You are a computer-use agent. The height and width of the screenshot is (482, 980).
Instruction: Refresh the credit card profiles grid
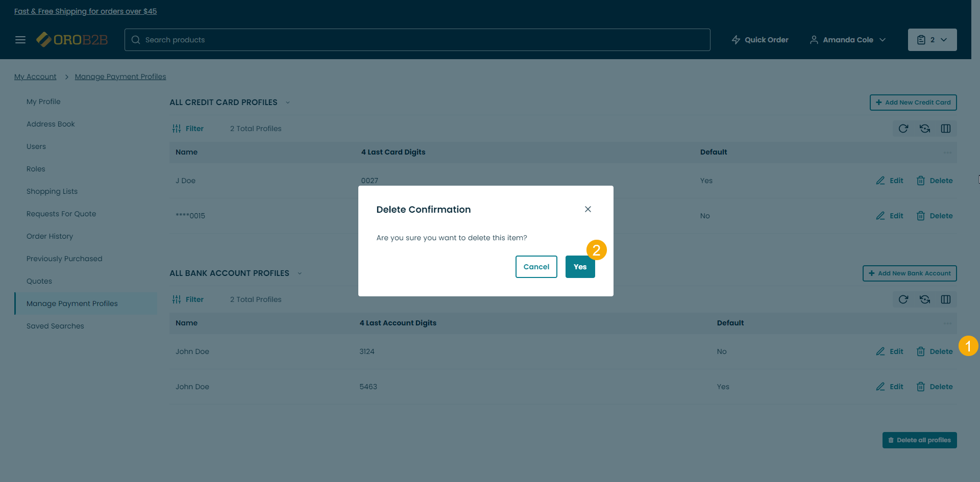[x=903, y=129]
